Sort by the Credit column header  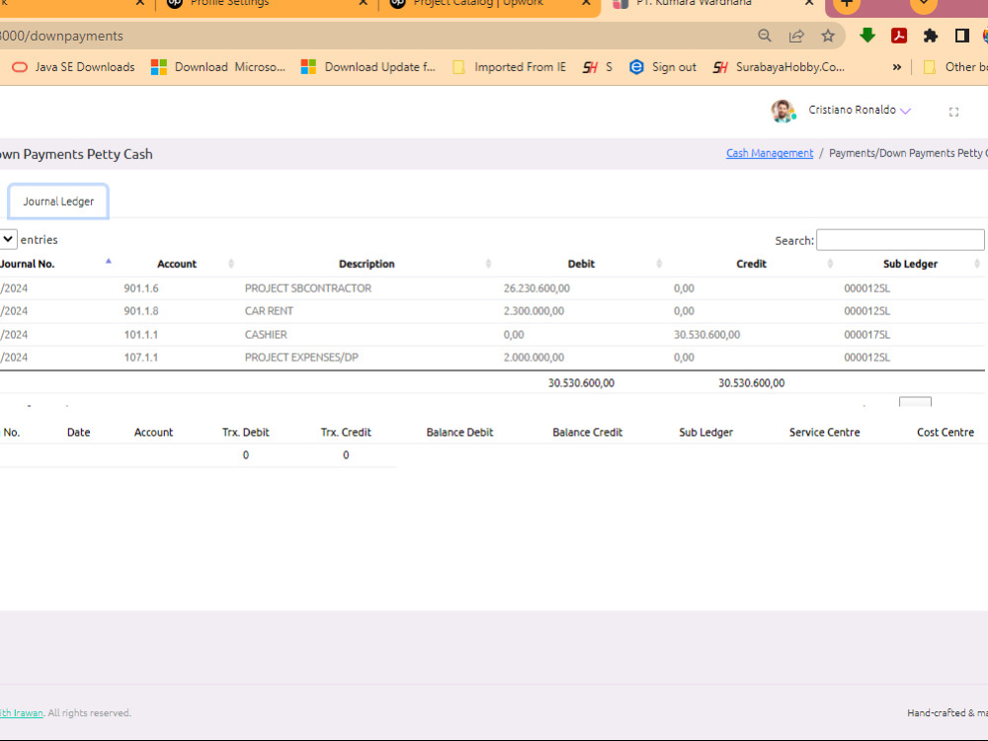pyautogui.click(x=751, y=264)
